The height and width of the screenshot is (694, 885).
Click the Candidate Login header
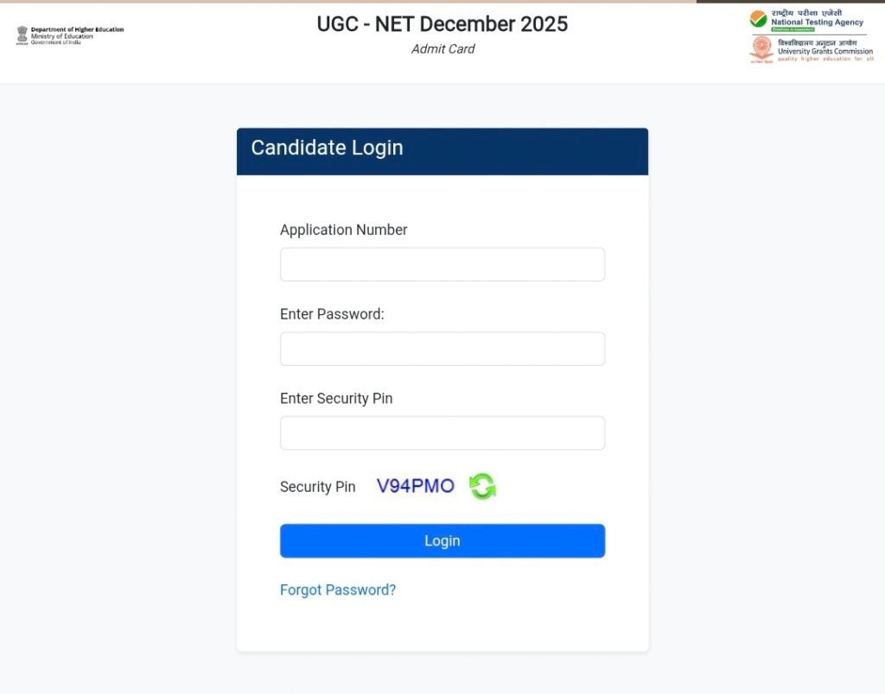tap(328, 148)
